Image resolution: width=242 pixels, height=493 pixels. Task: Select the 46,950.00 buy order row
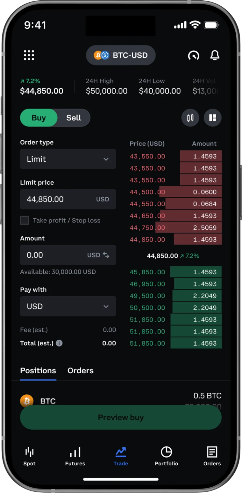pyautogui.click(x=175, y=284)
